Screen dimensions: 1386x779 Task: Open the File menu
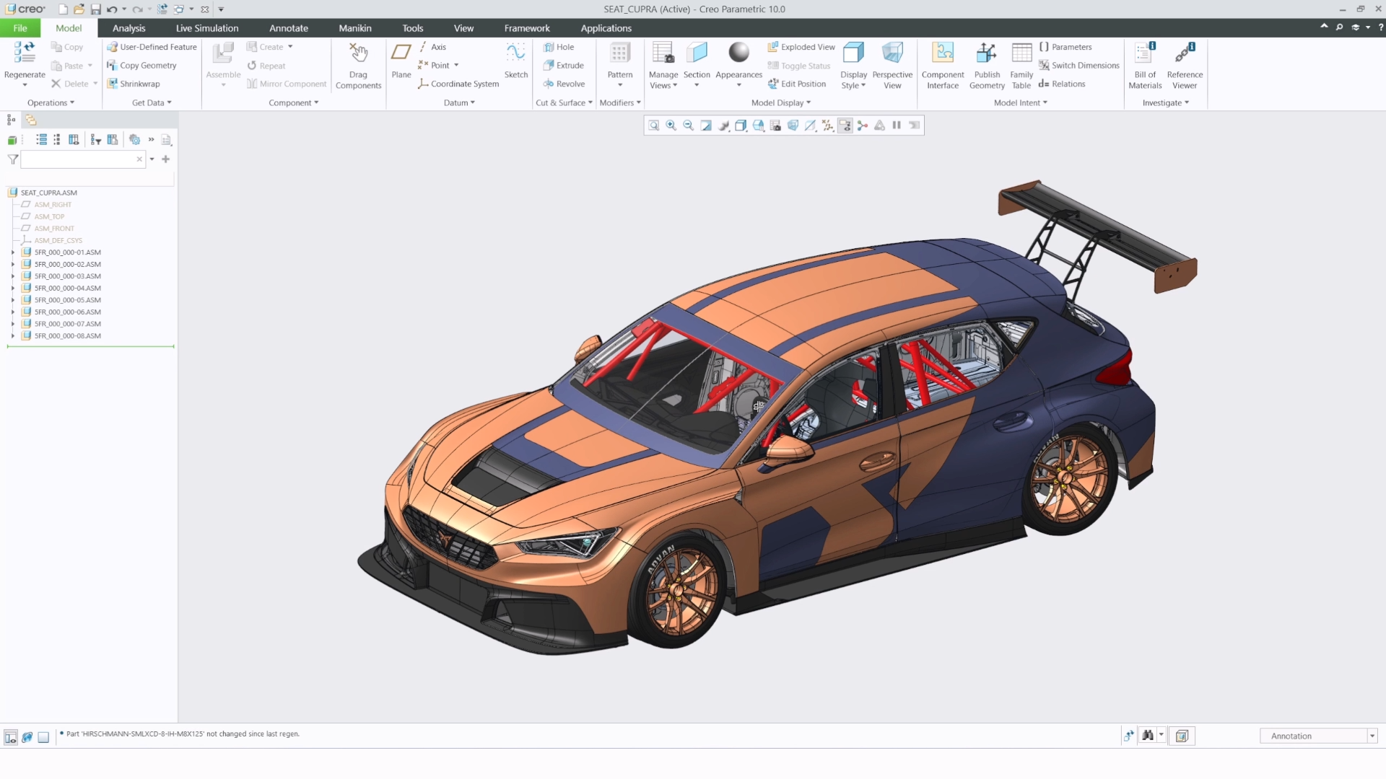20,28
